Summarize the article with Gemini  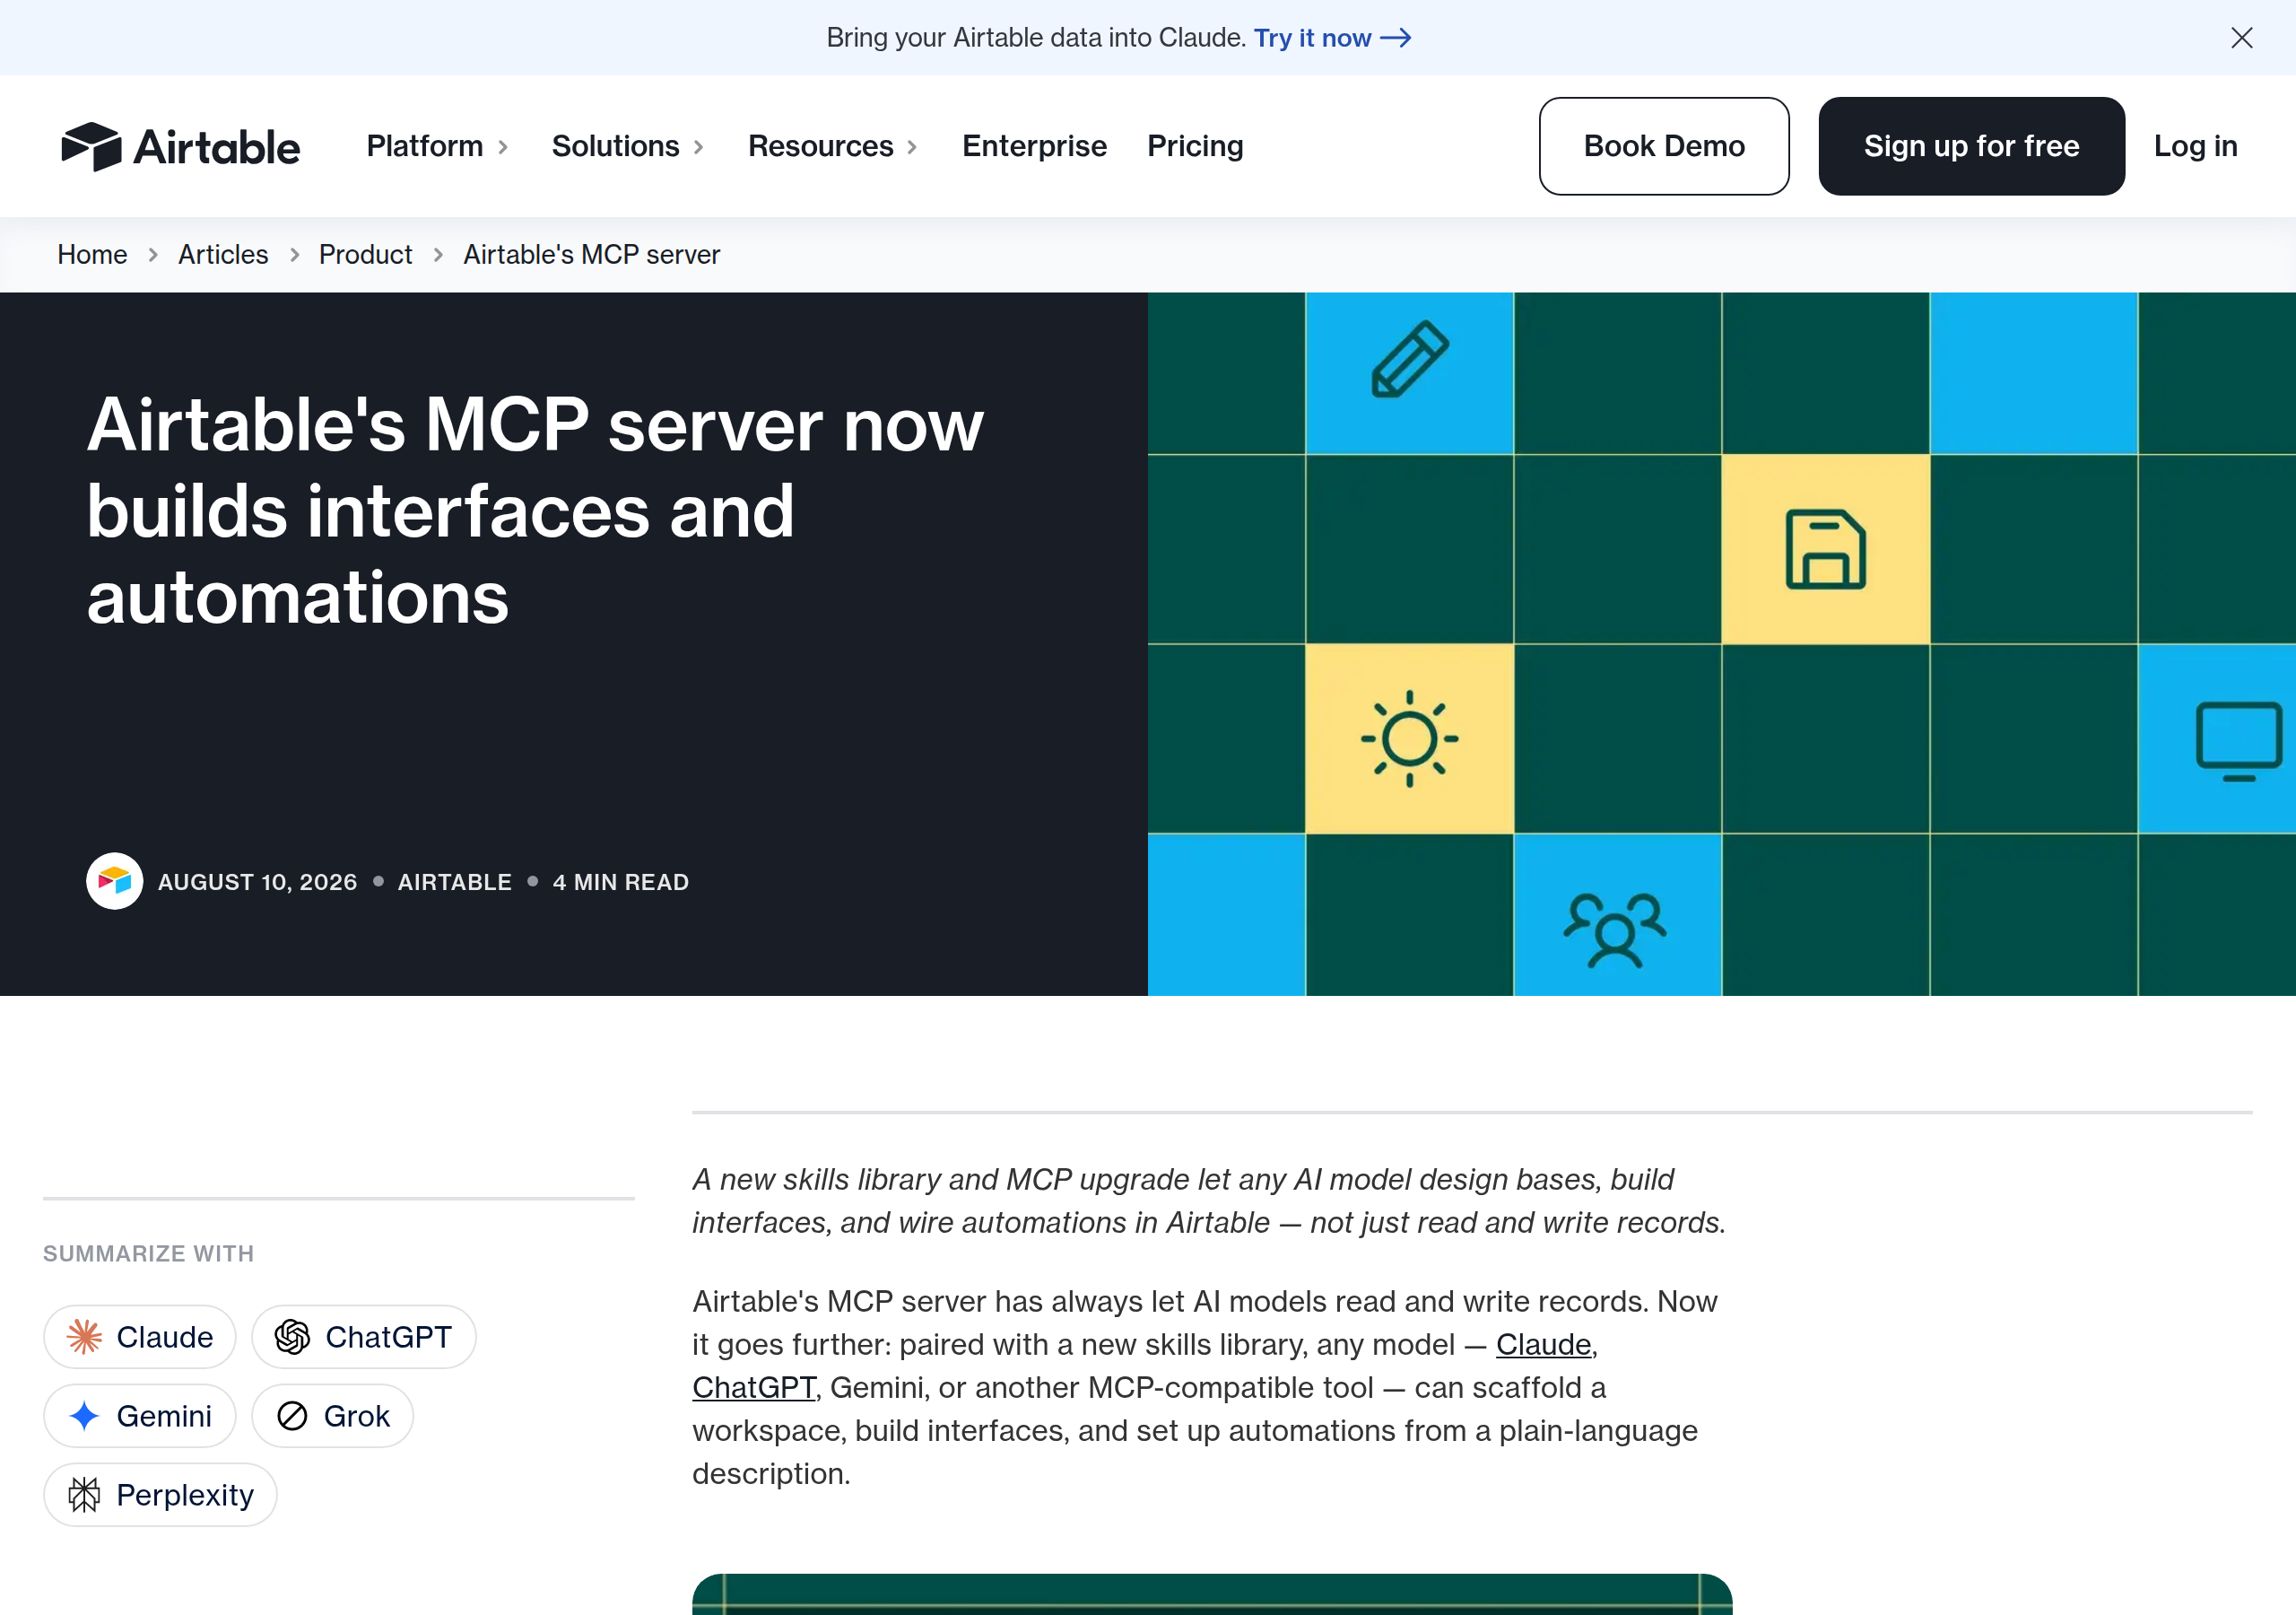pos(140,1416)
